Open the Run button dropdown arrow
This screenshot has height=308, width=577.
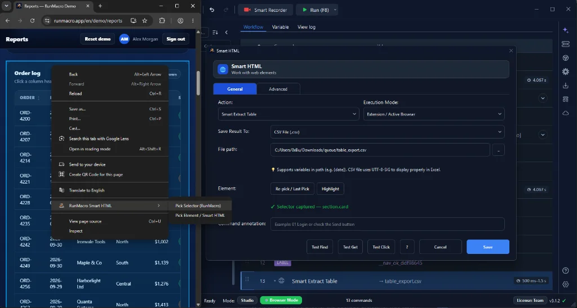pyautogui.click(x=335, y=10)
